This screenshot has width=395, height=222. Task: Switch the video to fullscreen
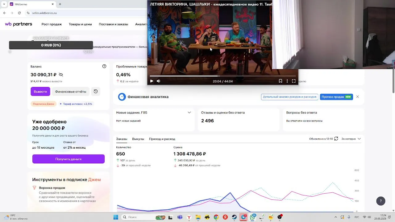294,81
